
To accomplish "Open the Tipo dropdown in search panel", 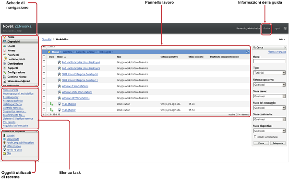I will 269,73.
